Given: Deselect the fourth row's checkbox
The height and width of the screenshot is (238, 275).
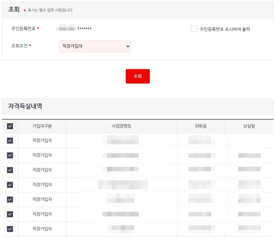Looking at the screenshot, I should click(10, 184).
